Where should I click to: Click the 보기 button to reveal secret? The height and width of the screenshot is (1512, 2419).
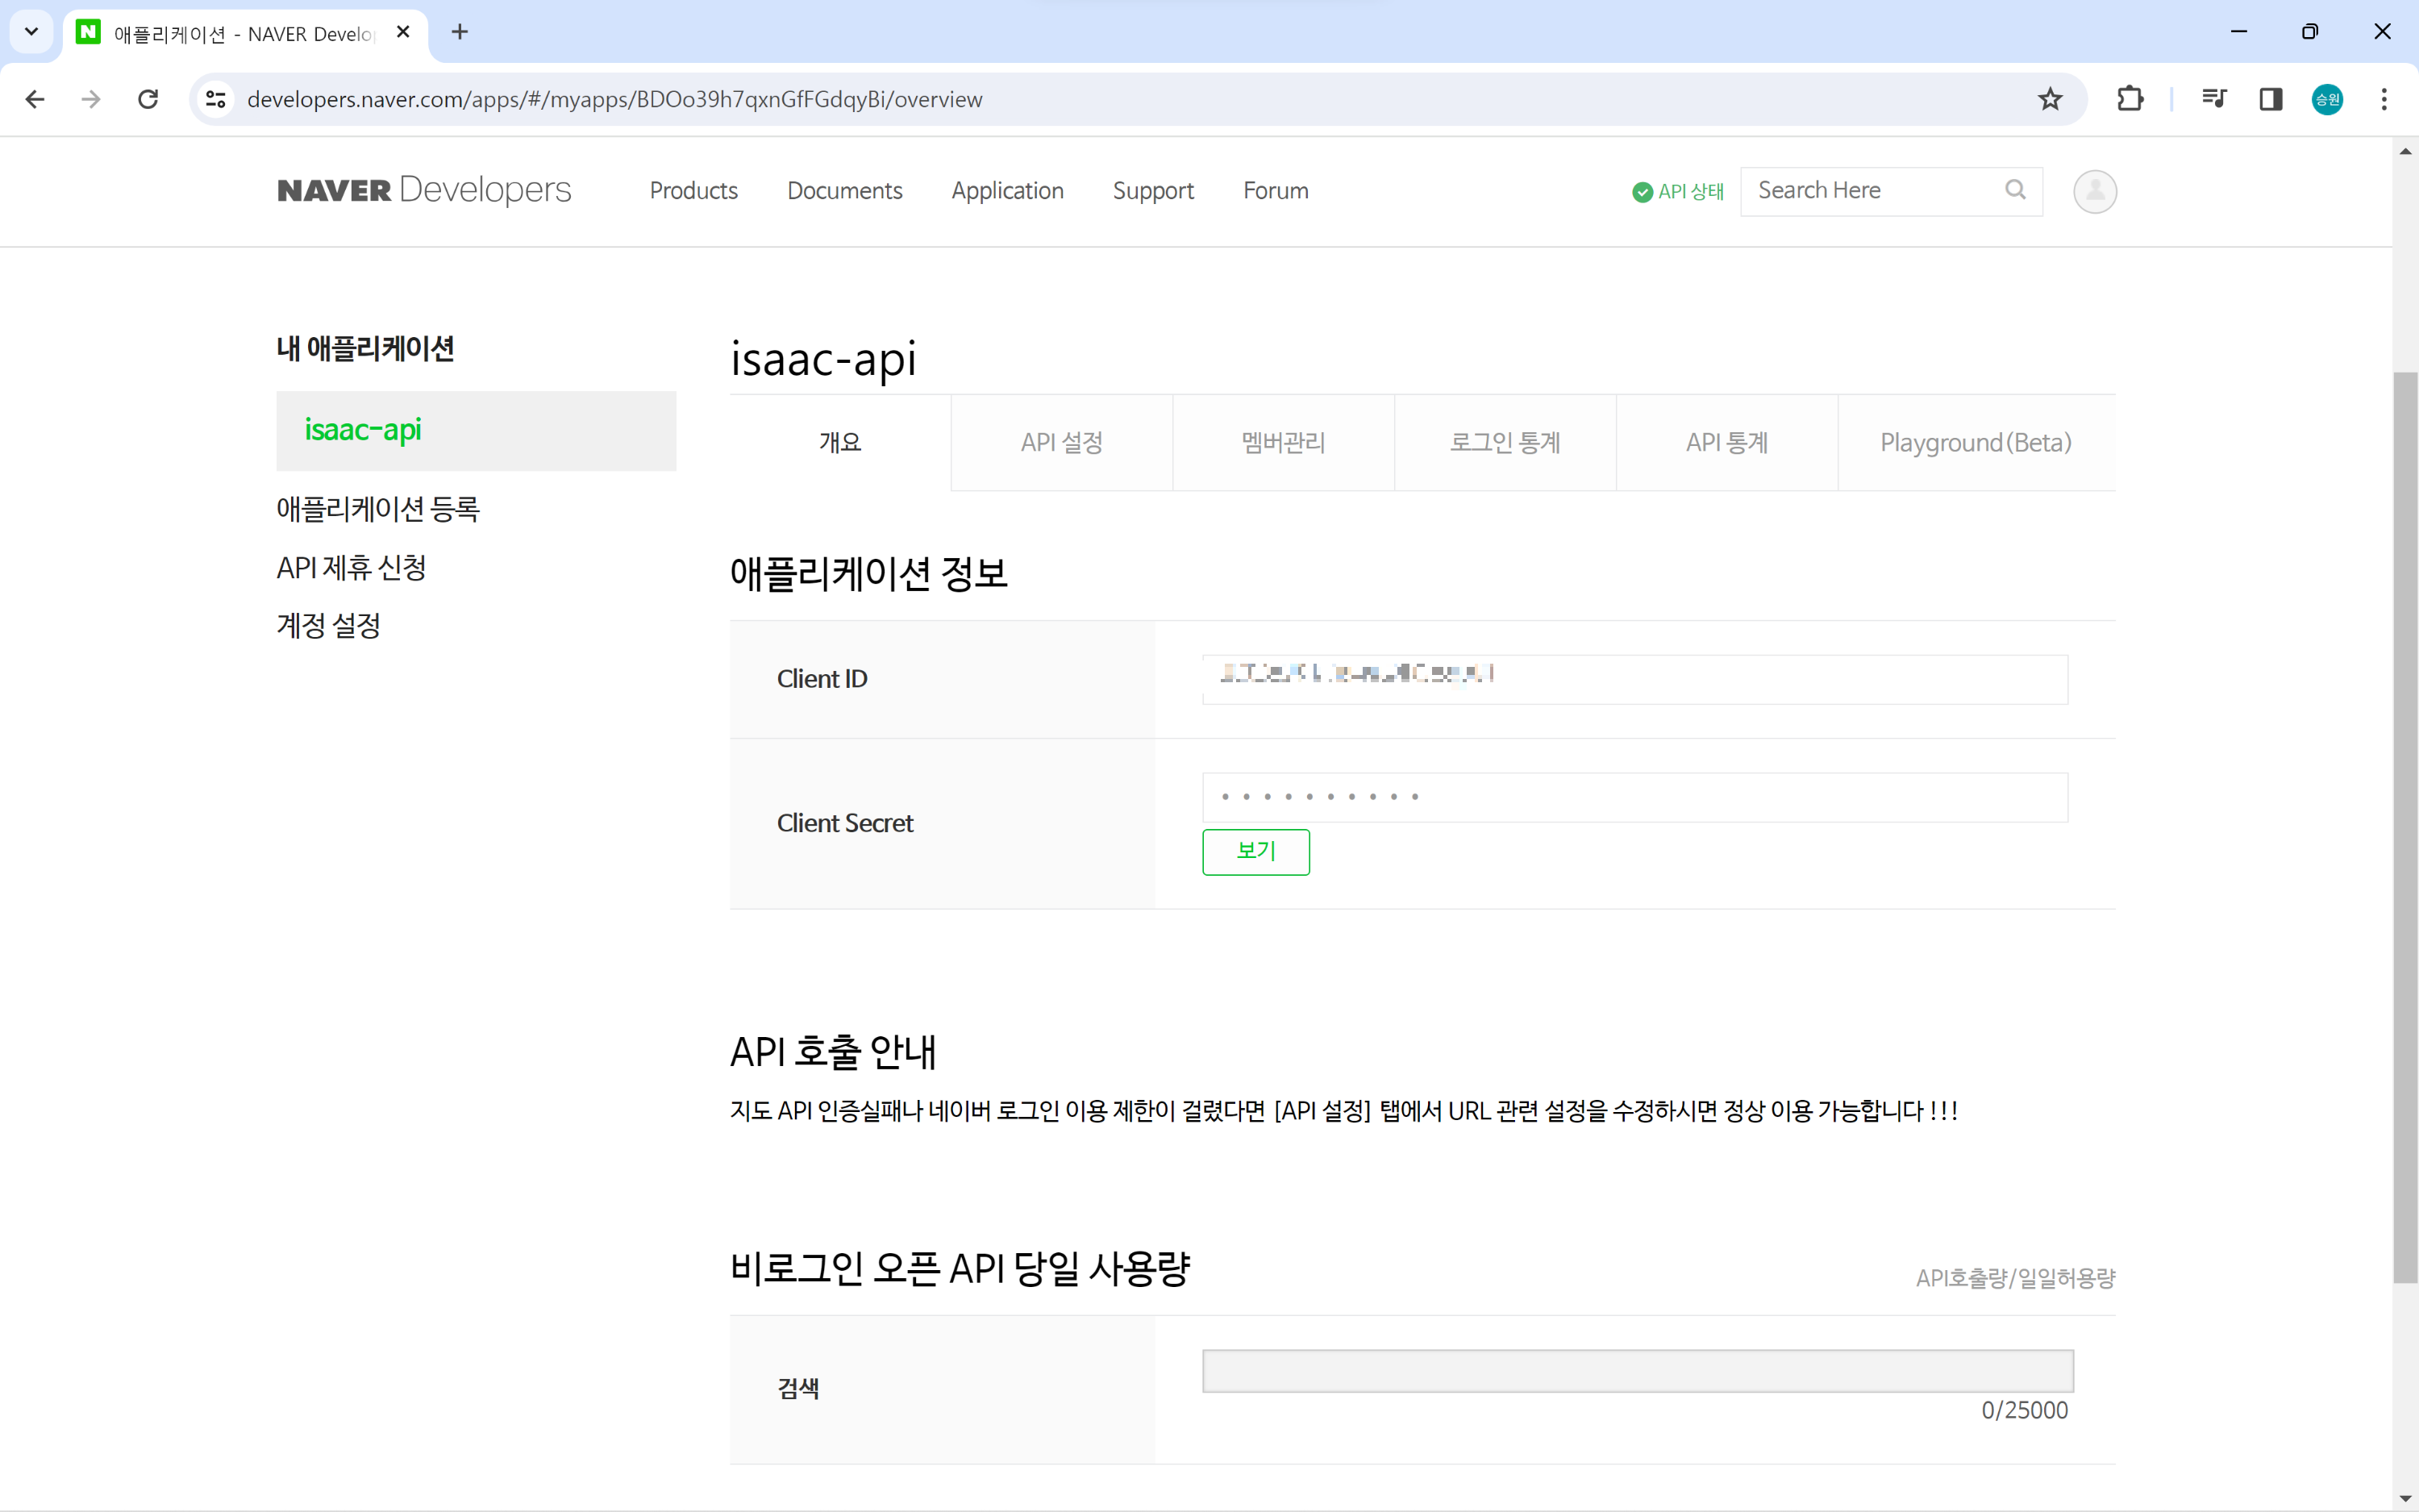click(x=1255, y=851)
